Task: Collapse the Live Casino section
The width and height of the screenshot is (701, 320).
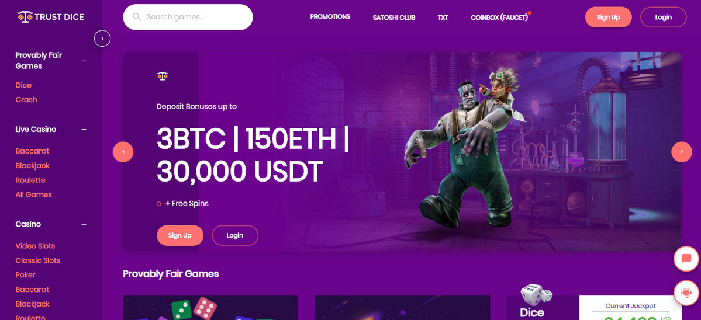Action: point(84,130)
